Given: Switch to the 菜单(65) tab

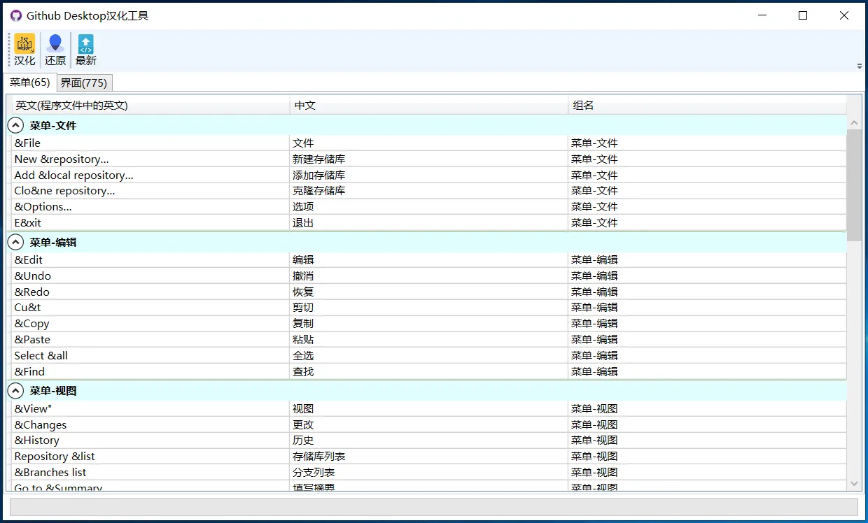Looking at the screenshot, I should pyautogui.click(x=29, y=83).
